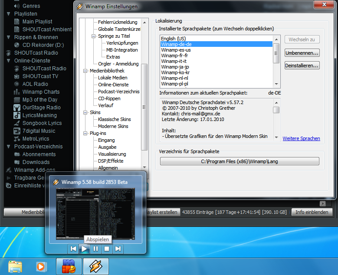Collapse Rippen & Brennen section
This screenshot has height=275, width=338.
point(8,37)
